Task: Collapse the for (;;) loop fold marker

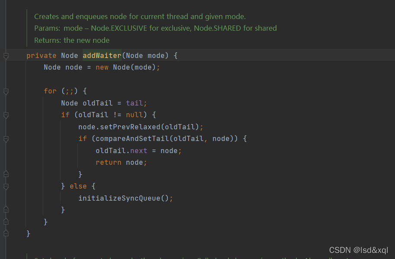Action: pos(6,91)
